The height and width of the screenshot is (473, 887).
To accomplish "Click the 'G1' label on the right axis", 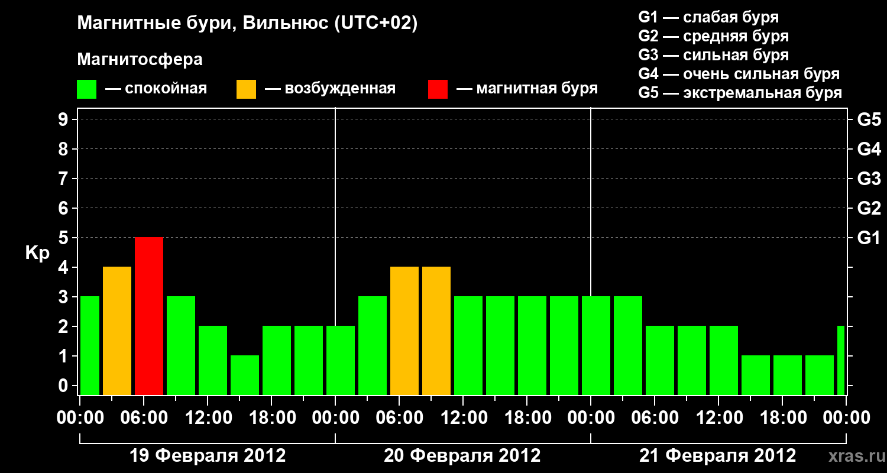I will coord(869,238).
